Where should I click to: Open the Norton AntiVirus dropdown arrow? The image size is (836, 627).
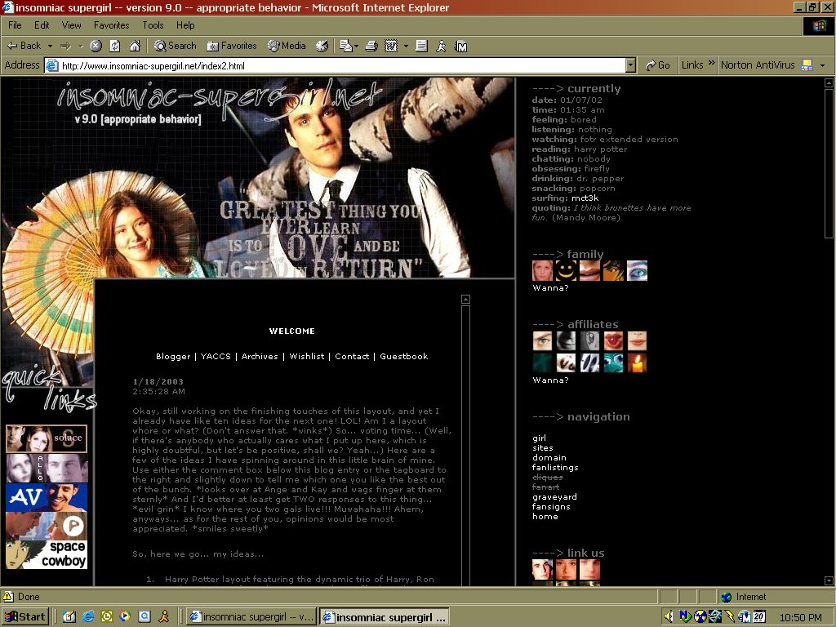tap(823, 65)
